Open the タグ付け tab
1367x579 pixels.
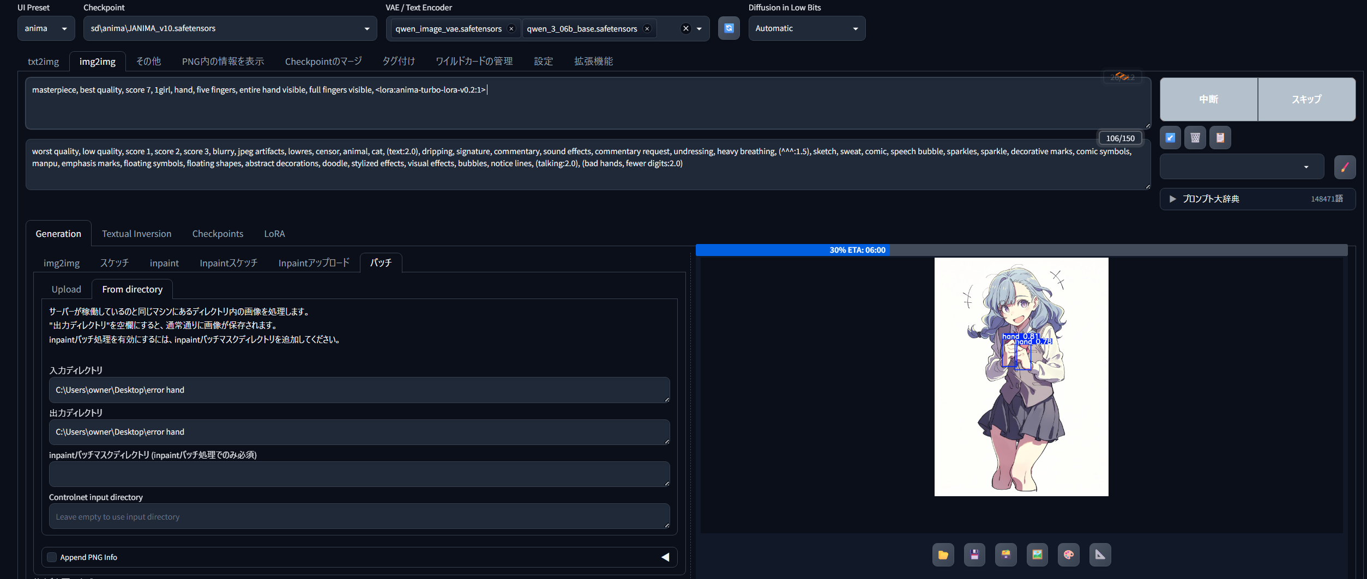399,62
